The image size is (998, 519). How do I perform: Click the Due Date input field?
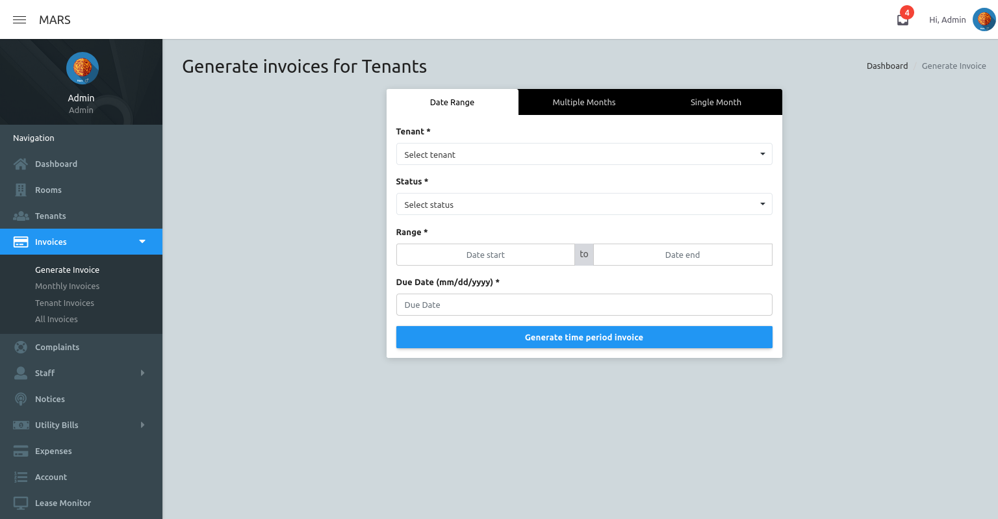[x=584, y=304]
